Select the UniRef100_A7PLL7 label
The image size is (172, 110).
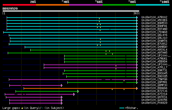pos(154,67)
